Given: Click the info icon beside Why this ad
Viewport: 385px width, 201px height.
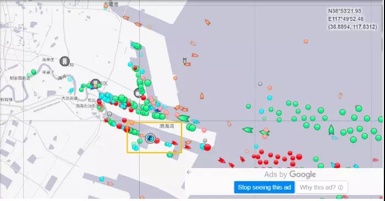Looking at the screenshot, I should click(340, 187).
